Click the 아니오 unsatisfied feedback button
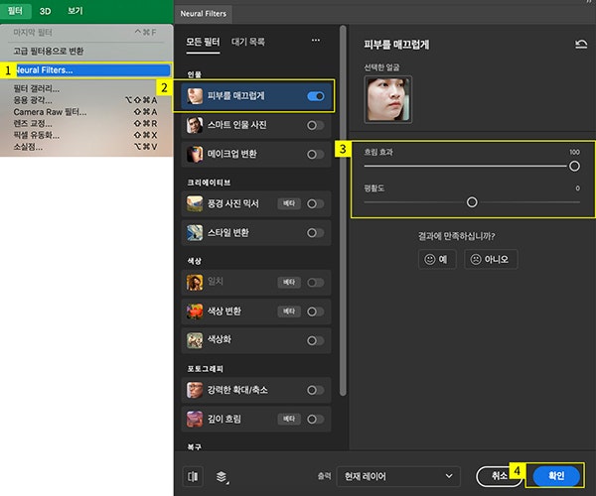The width and height of the screenshot is (596, 496). pos(491,259)
